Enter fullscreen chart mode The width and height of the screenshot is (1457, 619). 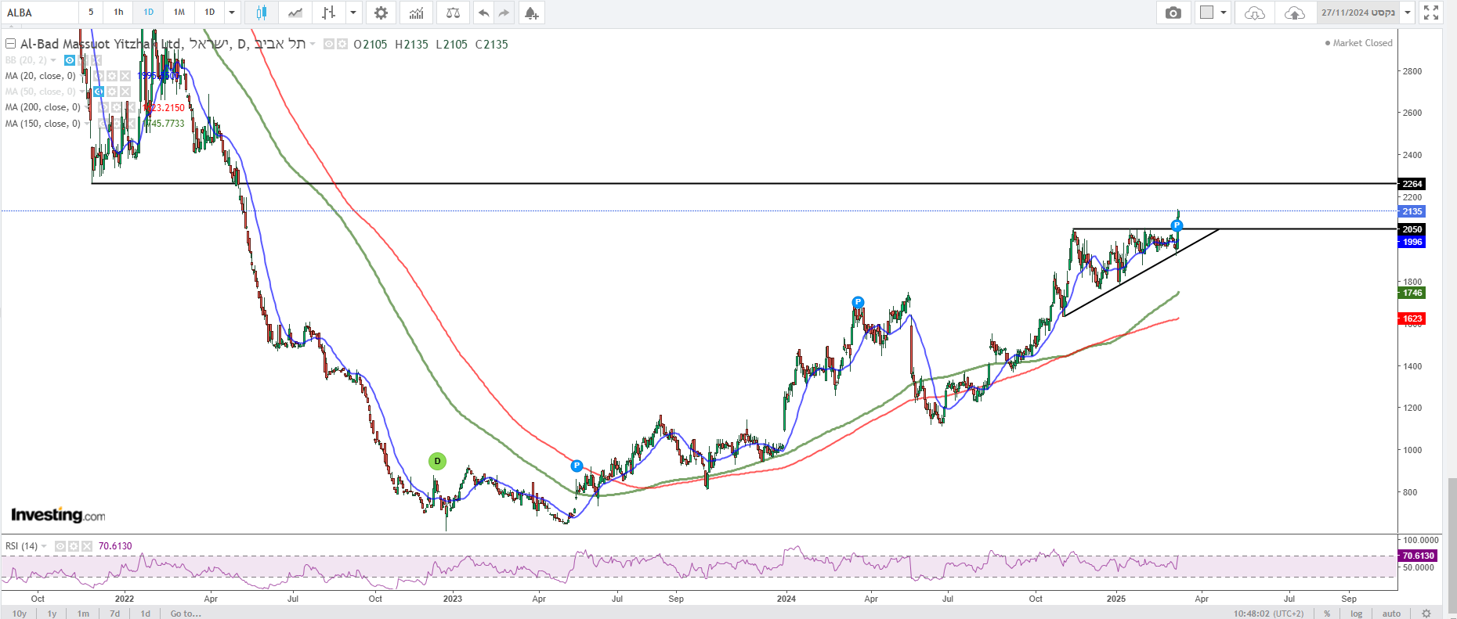coord(1431,13)
